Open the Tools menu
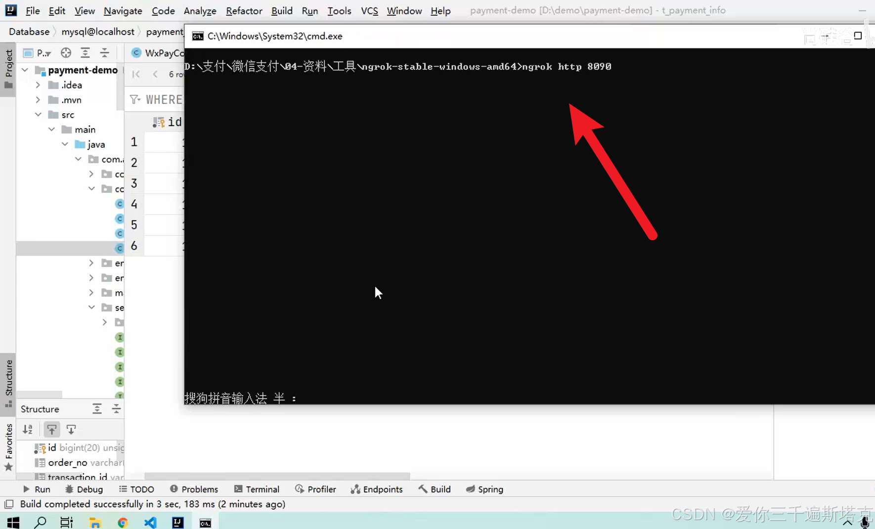 click(x=339, y=10)
